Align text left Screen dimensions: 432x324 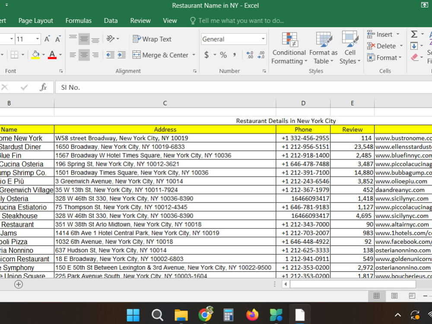(73, 55)
